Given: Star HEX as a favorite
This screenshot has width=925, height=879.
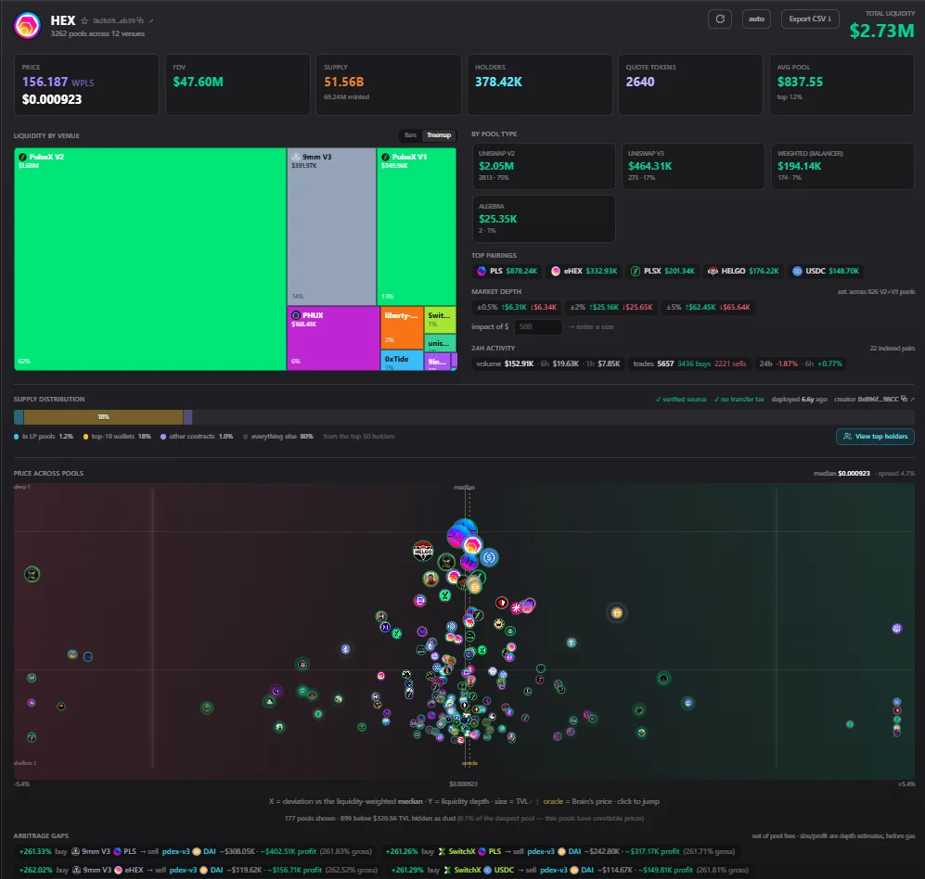Looking at the screenshot, I should point(84,20).
